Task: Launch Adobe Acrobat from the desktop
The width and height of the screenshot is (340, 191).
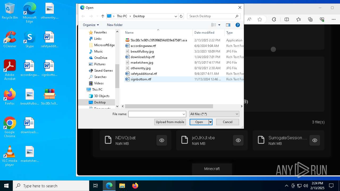Action: coord(10,70)
